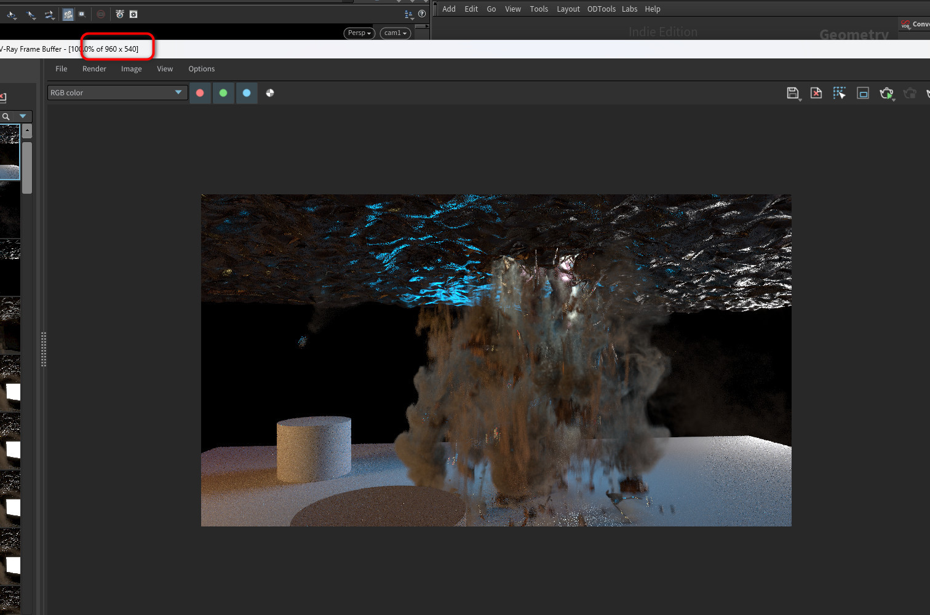Open the cam1 camera dropdown
The width and height of the screenshot is (930, 615).
[x=395, y=33]
